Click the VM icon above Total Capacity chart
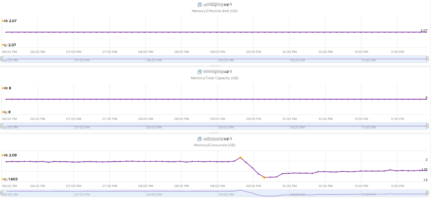This screenshot has width=431, height=198. click(200, 72)
